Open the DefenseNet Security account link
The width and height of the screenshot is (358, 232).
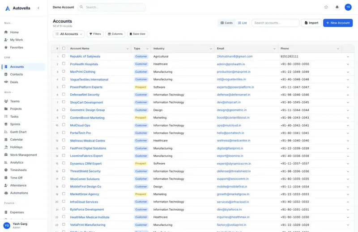click(x=85, y=95)
